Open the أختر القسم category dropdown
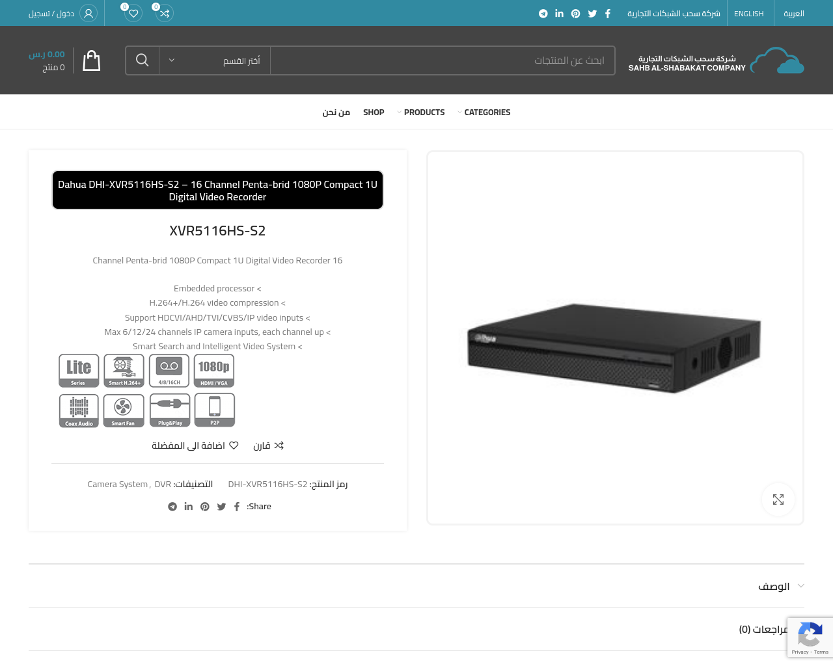Viewport: 833px width, 666px height. [x=215, y=60]
